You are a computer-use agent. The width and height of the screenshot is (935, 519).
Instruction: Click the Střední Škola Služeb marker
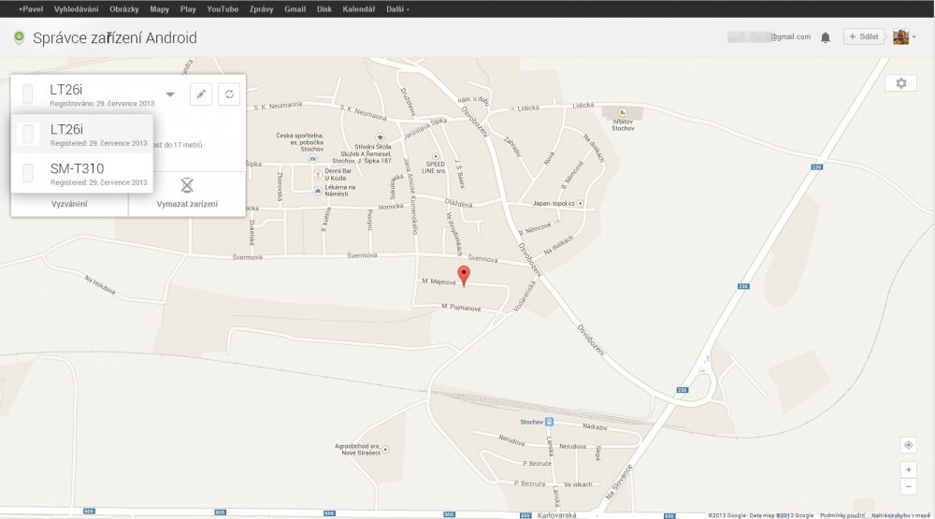coord(380,137)
